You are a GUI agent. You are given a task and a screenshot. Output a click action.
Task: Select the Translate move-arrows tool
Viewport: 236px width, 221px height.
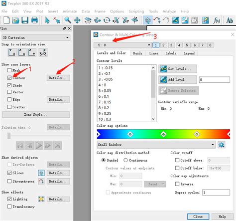click(x=77, y=20)
